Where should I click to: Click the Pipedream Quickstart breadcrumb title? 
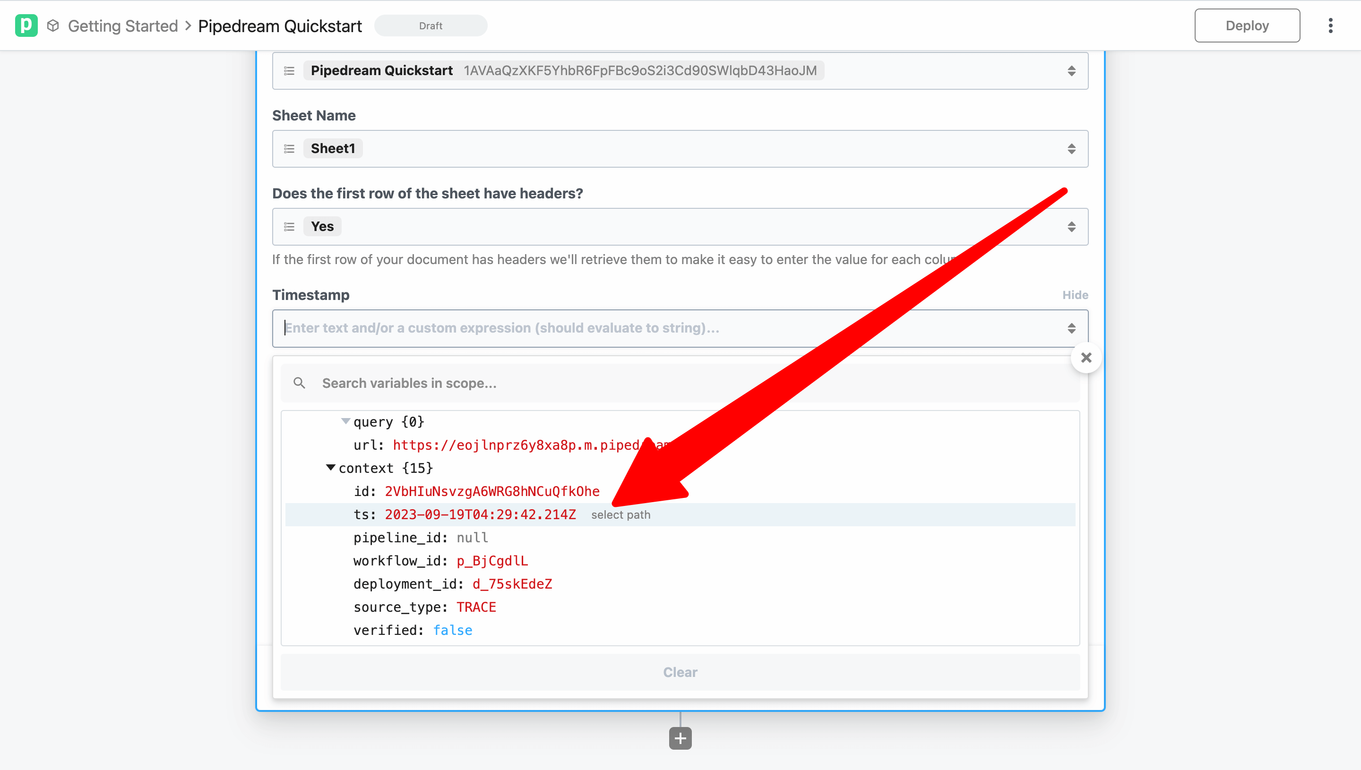coord(280,25)
